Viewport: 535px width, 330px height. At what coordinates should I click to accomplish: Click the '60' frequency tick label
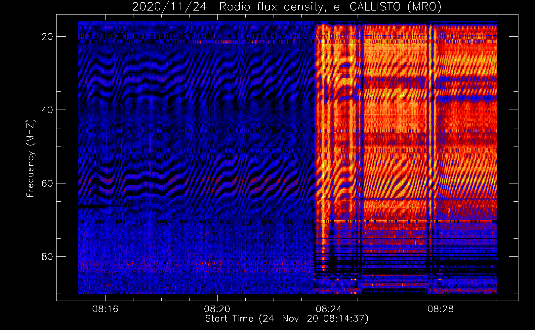[x=47, y=183]
